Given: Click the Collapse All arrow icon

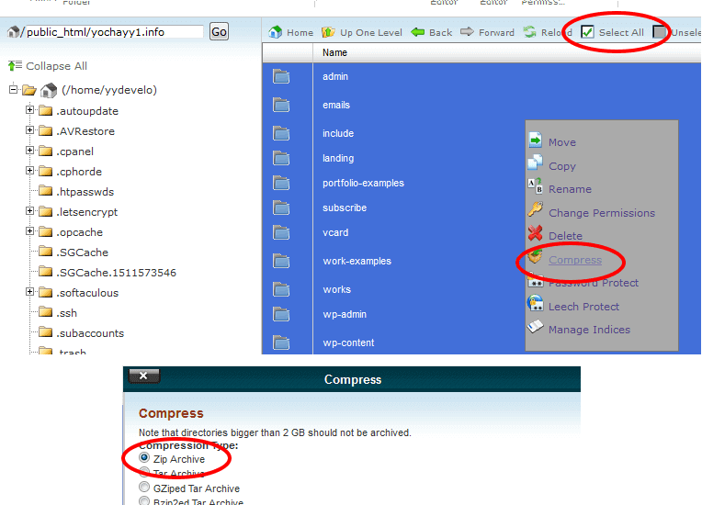Looking at the screenshot, I should tap(15, 66).
